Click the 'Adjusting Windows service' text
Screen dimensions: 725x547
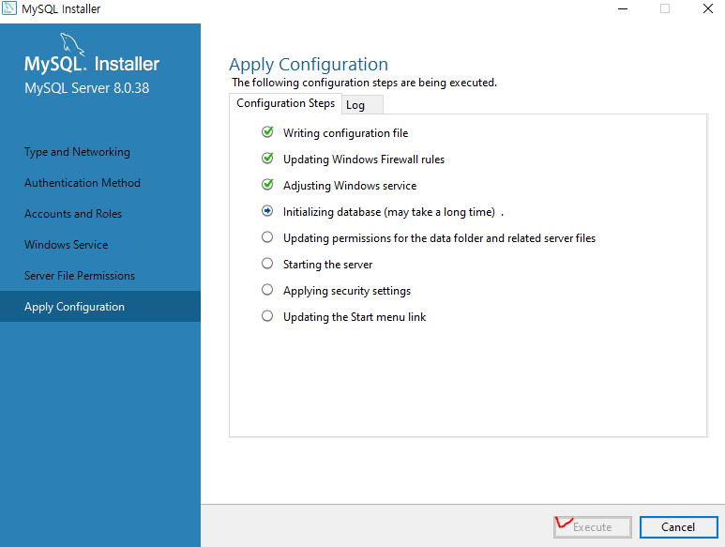coord(350,186)
